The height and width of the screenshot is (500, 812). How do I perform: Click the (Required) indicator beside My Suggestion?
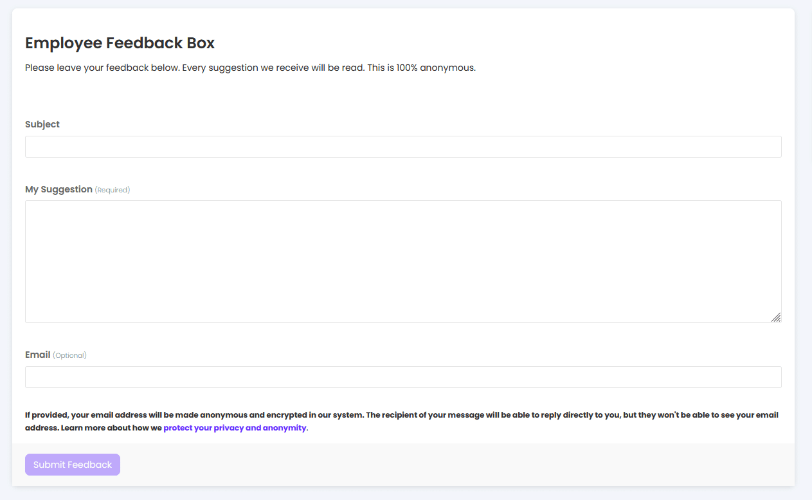click(x=112, y=189)
